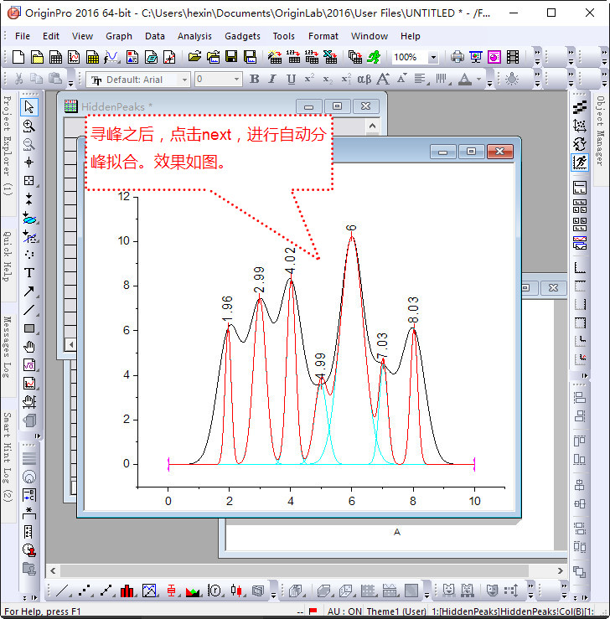Click the Print icon in toolbar
Image resolution: width=610 pixels, height=619 pixels.
click(x=457, y=57)
